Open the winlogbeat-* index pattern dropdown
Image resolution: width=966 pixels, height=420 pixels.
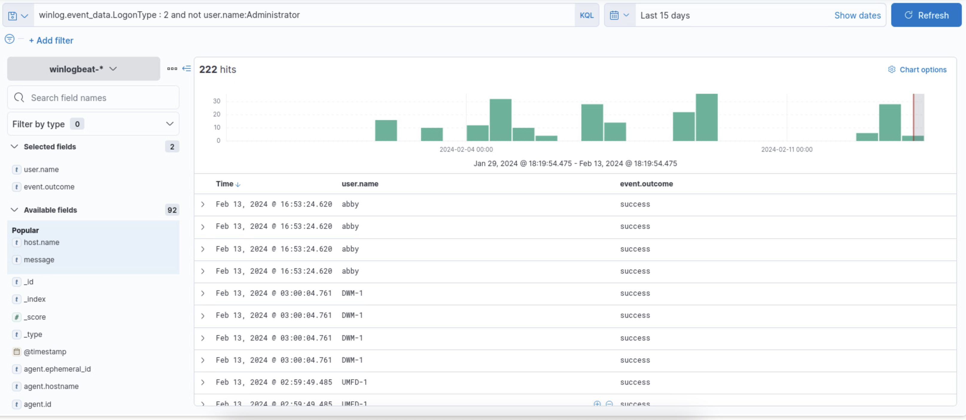pyautogui.click(x=84, y=69)
